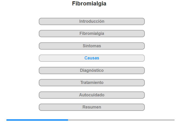Select the Fibromialgia menu button
Image resolution: width=181 pixels, height=124 pixels.
tap(92, 34)
